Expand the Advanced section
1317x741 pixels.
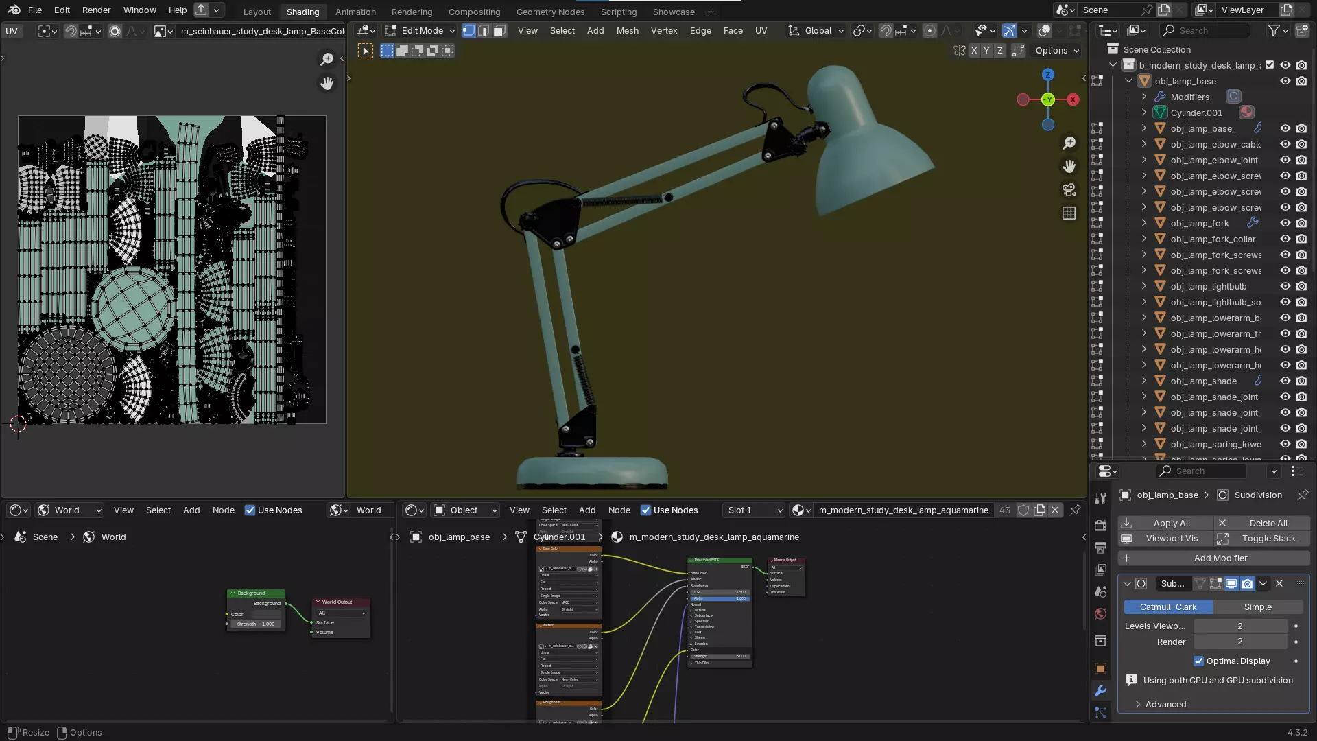click(1165, 705)
